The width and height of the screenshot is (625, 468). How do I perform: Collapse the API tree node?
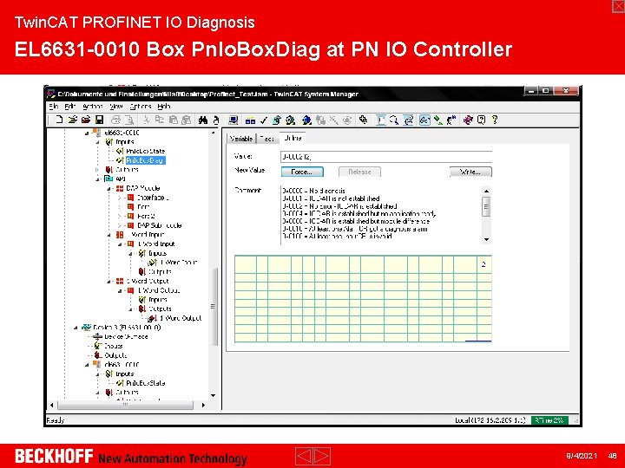click(x=98, y=179)
